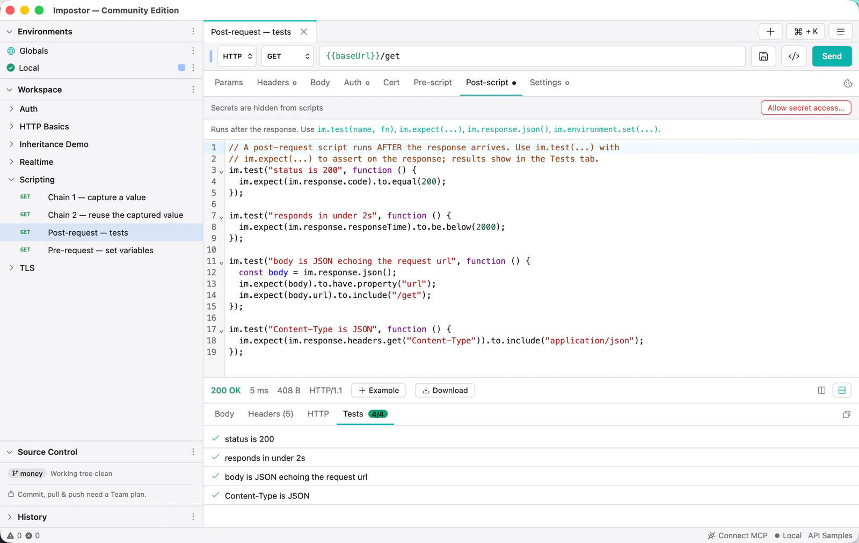Click the warnings and errors status indicator
The height and width of the screenshot is (543, 859).
pyautogui.click(x=23, y=535)
